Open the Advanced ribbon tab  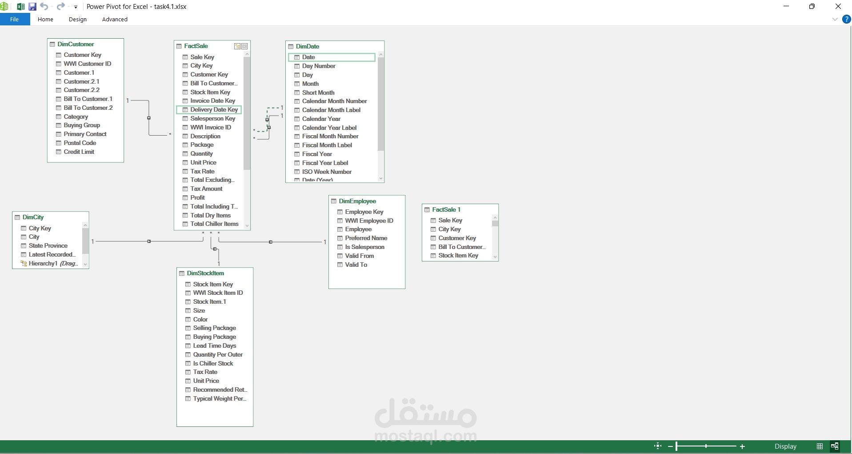coord(115,19)
